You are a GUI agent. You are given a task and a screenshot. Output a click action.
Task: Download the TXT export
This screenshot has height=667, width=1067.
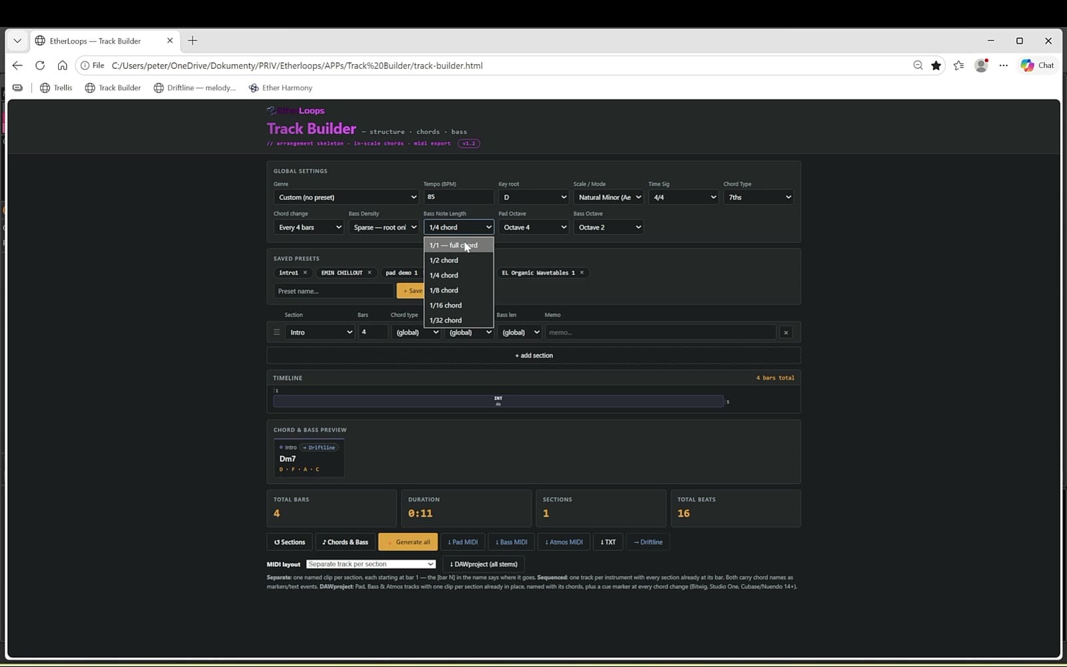(x=608, y=542)
